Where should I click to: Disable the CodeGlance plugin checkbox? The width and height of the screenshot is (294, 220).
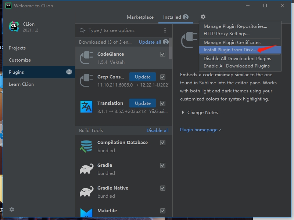pos(163,54)
